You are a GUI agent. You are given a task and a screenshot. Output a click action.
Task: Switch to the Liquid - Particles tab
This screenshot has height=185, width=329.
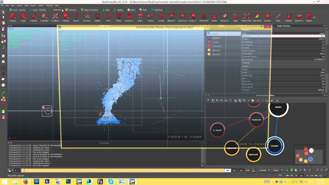pos(38,10)
